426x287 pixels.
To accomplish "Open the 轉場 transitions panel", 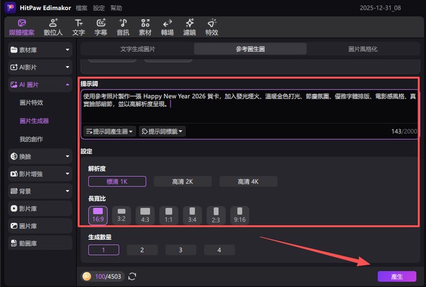I will 167,27.
